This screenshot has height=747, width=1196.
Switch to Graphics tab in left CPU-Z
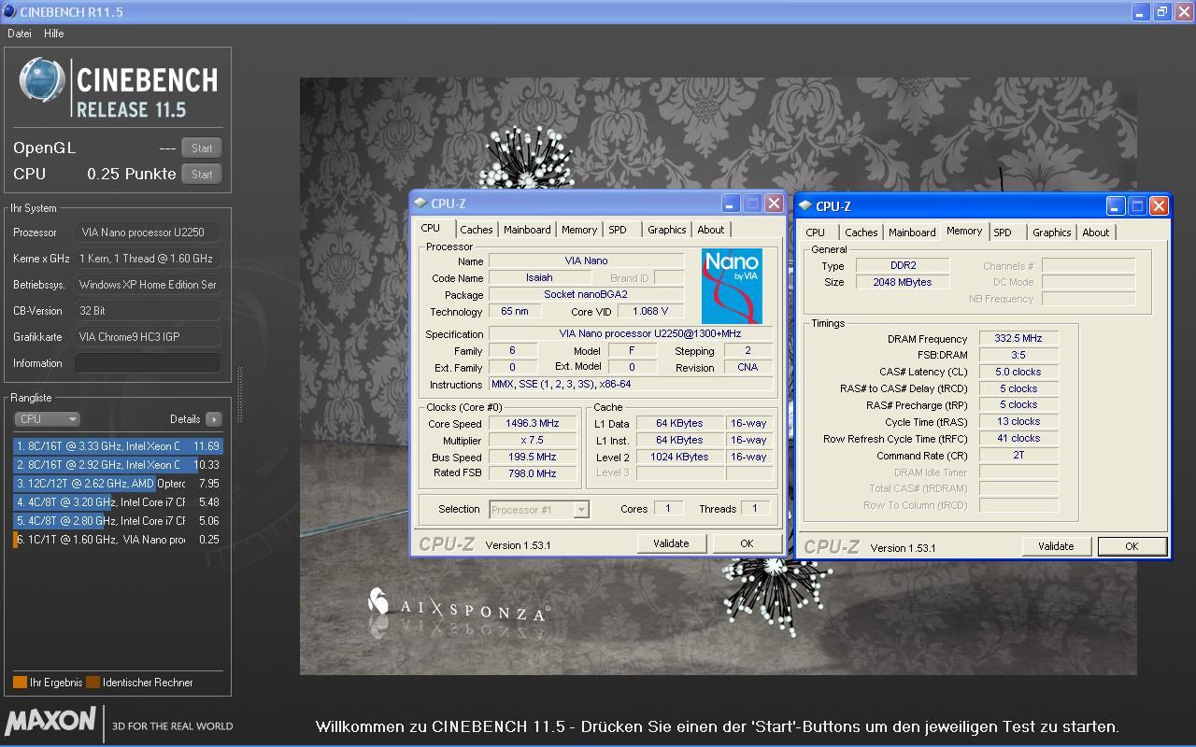click(666, 230)
